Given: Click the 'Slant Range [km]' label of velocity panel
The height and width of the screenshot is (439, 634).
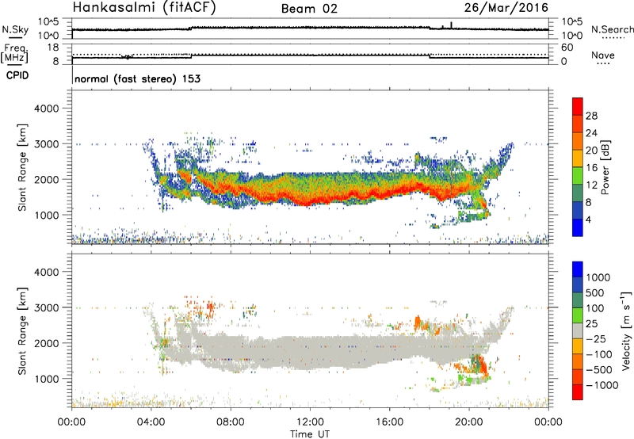Looking at the screenshot, I should tap(22, 330).
